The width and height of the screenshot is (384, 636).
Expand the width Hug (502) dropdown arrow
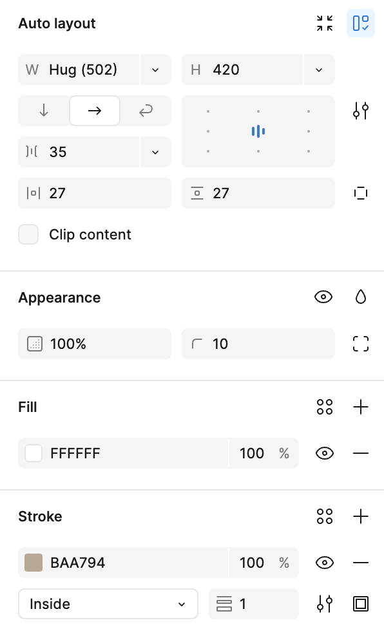[155, 70]
